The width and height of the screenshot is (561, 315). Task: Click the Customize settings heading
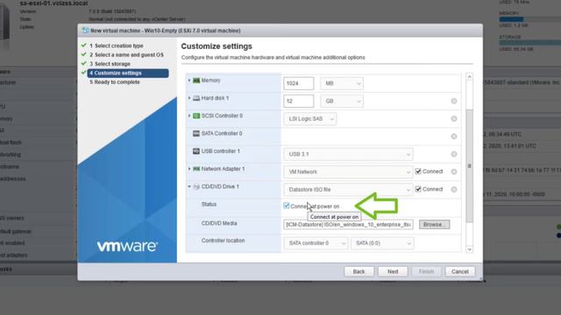coord(217,46)
